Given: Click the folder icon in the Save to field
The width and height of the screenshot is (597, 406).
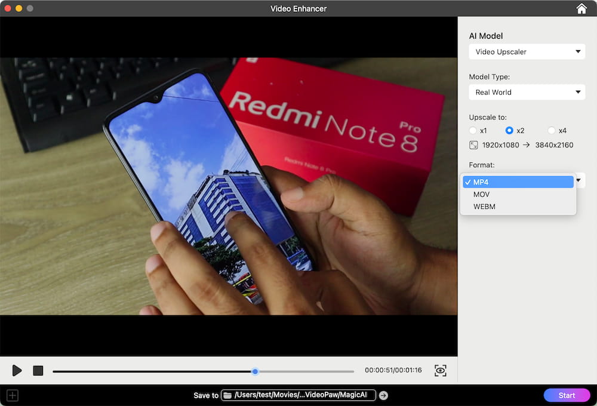Looking at the screenshot, I should click(x=228, y=395).
